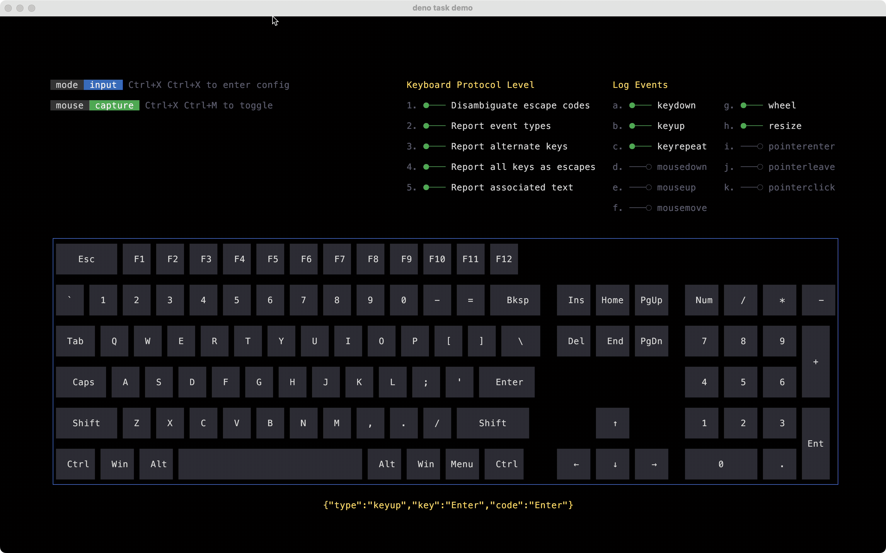Enable pointerclick event logging
886x553 pixels.
point(752,187)
